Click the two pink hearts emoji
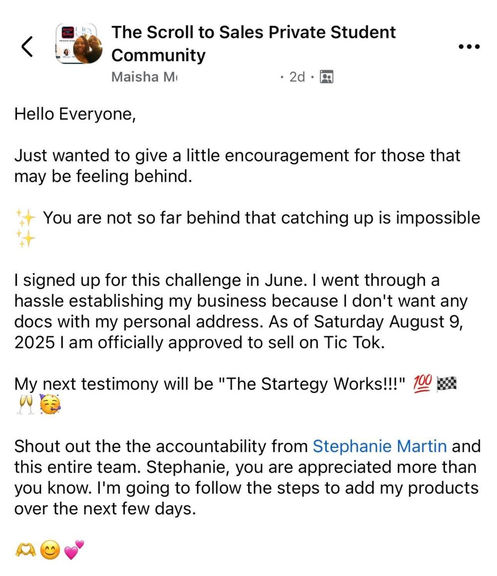The height and width of the screenshot is (576, 497). point(74,550)
